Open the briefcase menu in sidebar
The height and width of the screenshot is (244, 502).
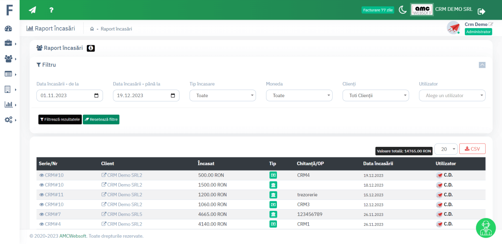8,44
